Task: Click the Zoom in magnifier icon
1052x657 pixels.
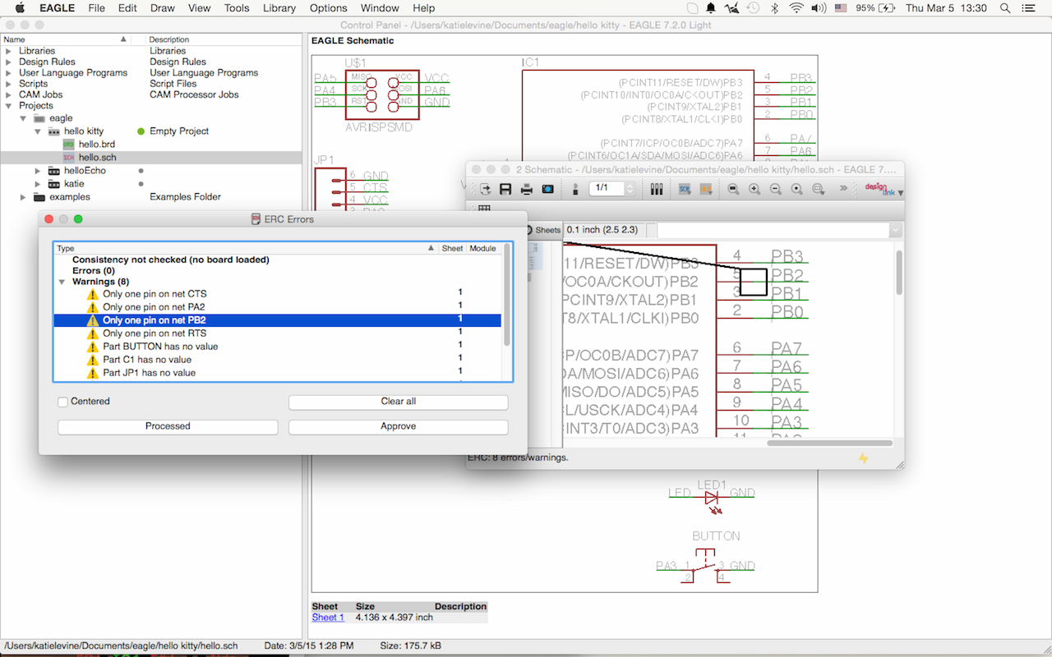Action: (x=754, y=189)
